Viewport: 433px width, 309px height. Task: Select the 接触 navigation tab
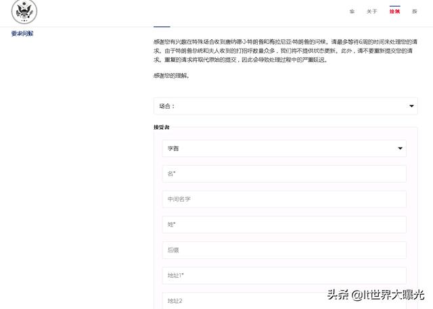coord(395,11)
